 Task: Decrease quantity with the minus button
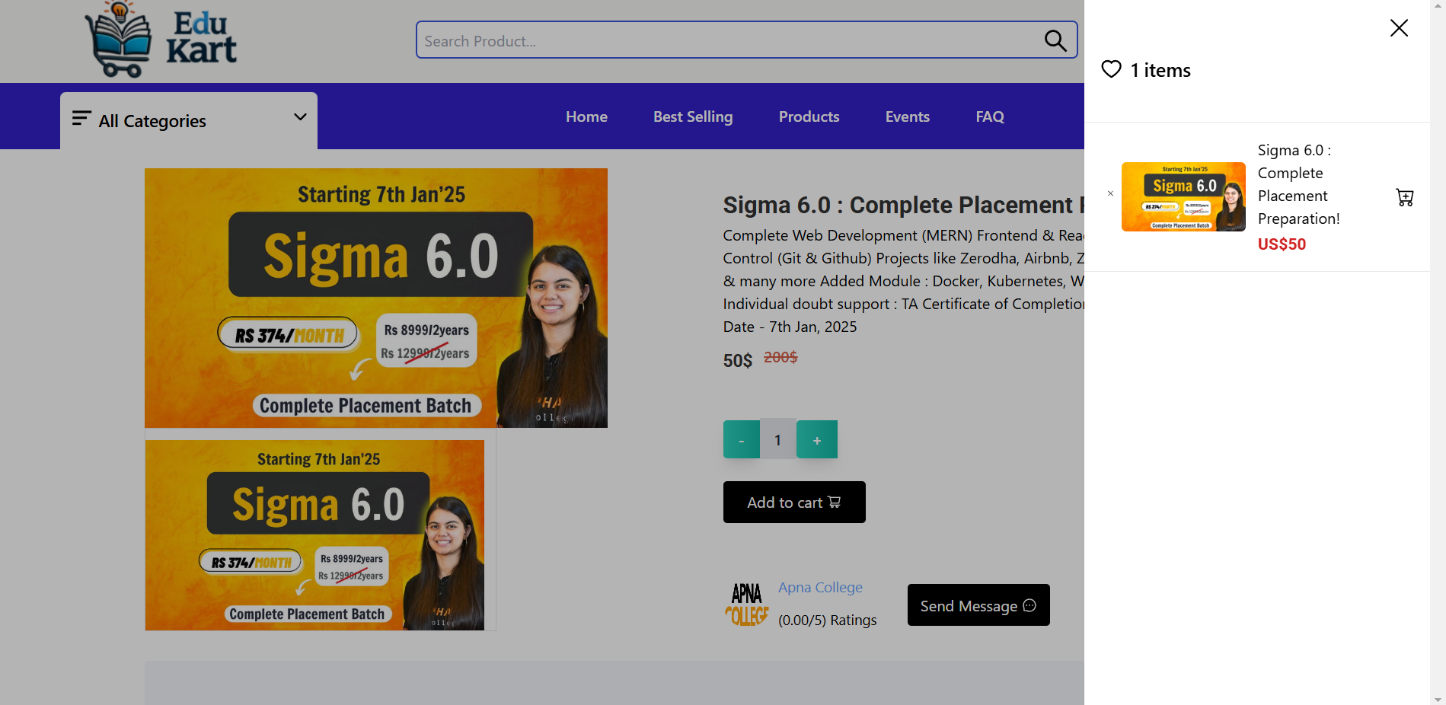pyautogui.click(x=742, y=439)
